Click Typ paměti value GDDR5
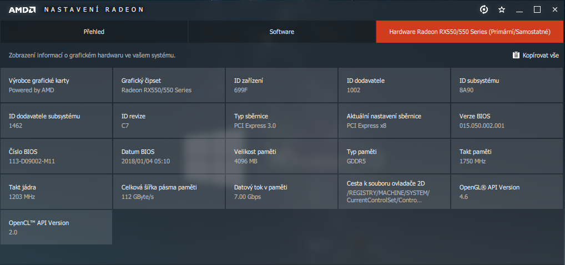The image size is (565, 265). click(x=356, y=161)
